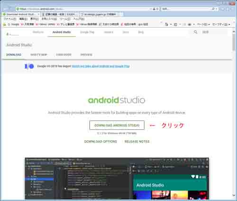Open the USER GUIDE sub-tab

(x=64, y=55)
